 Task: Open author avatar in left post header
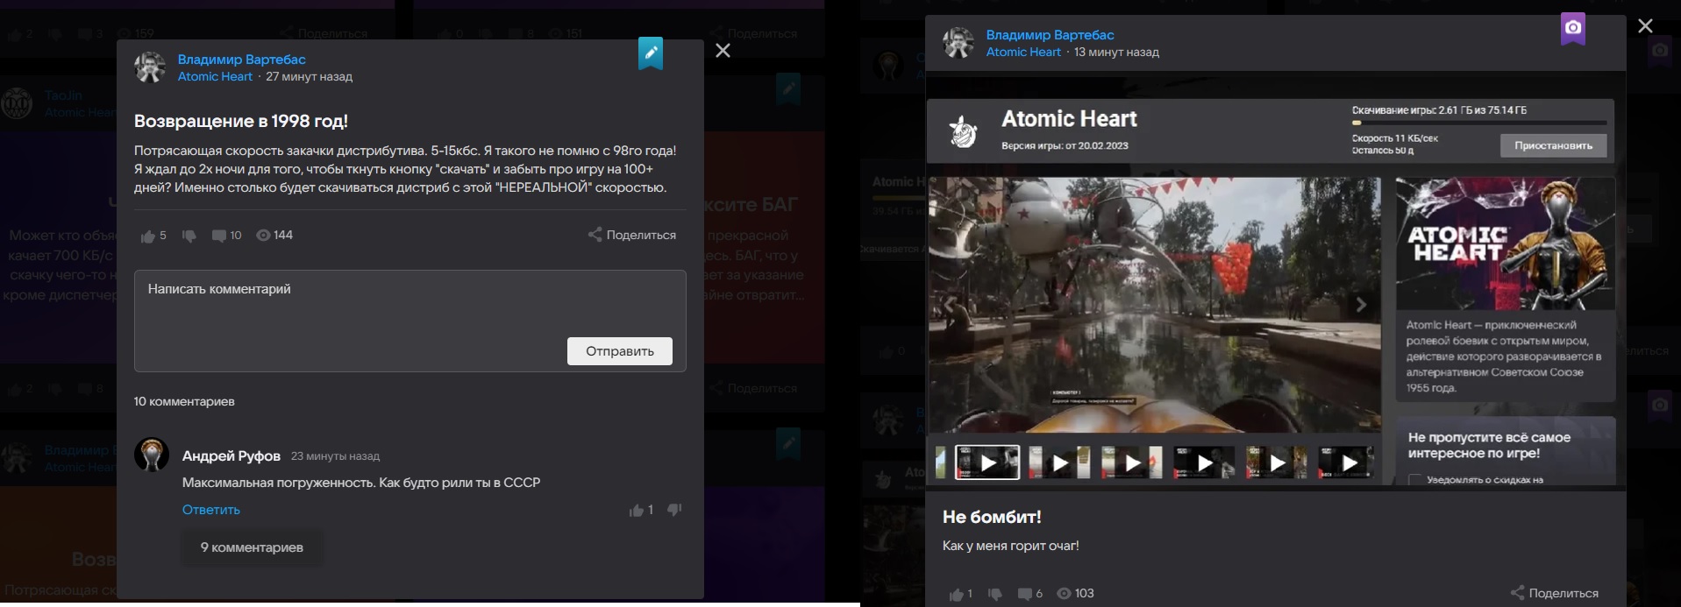click(150, 67)
